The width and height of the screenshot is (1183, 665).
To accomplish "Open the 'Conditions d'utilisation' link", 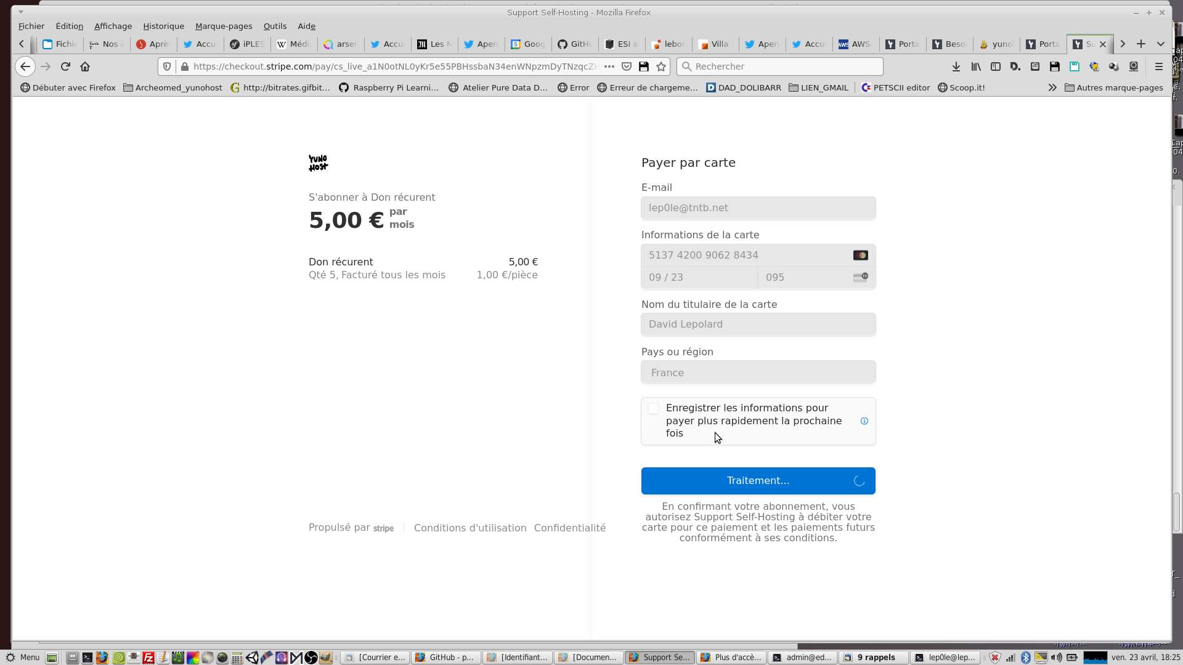I will pos(470,528).
